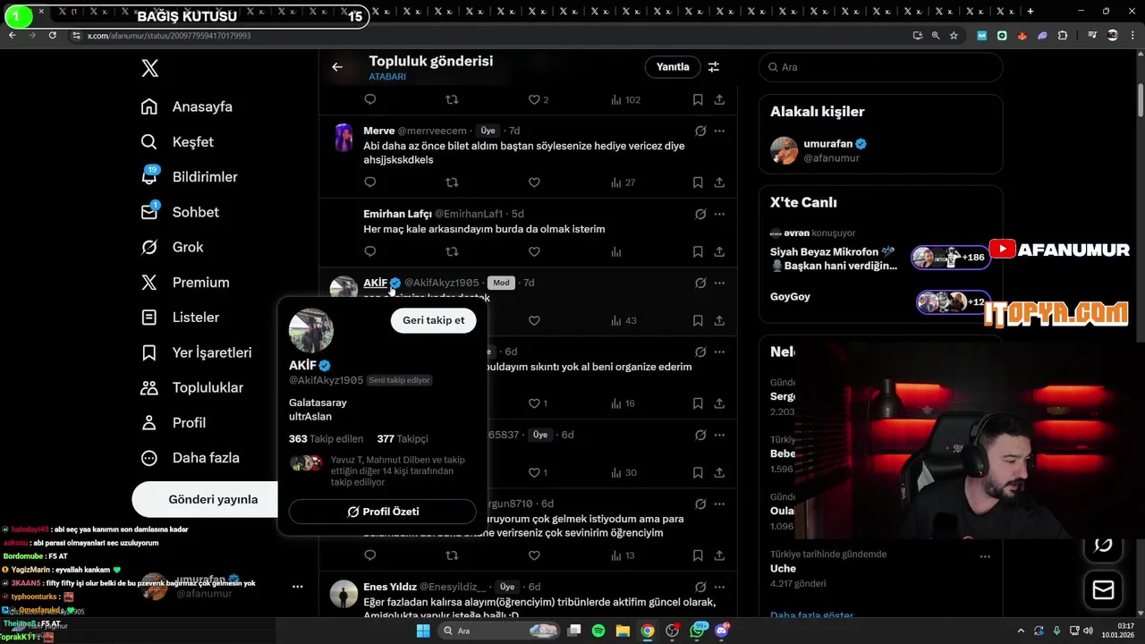The image size is (1145, 644).
Task: Open reply sorting filter icon
Action: 714,67
